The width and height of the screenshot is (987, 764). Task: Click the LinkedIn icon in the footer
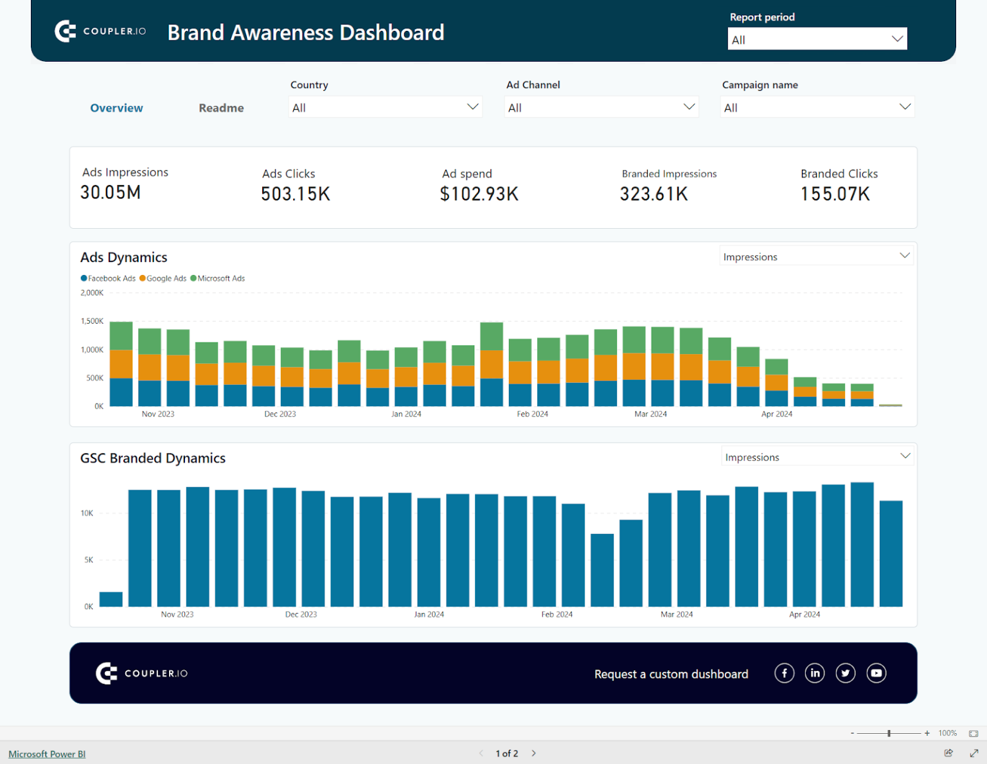tap(815, 673)
